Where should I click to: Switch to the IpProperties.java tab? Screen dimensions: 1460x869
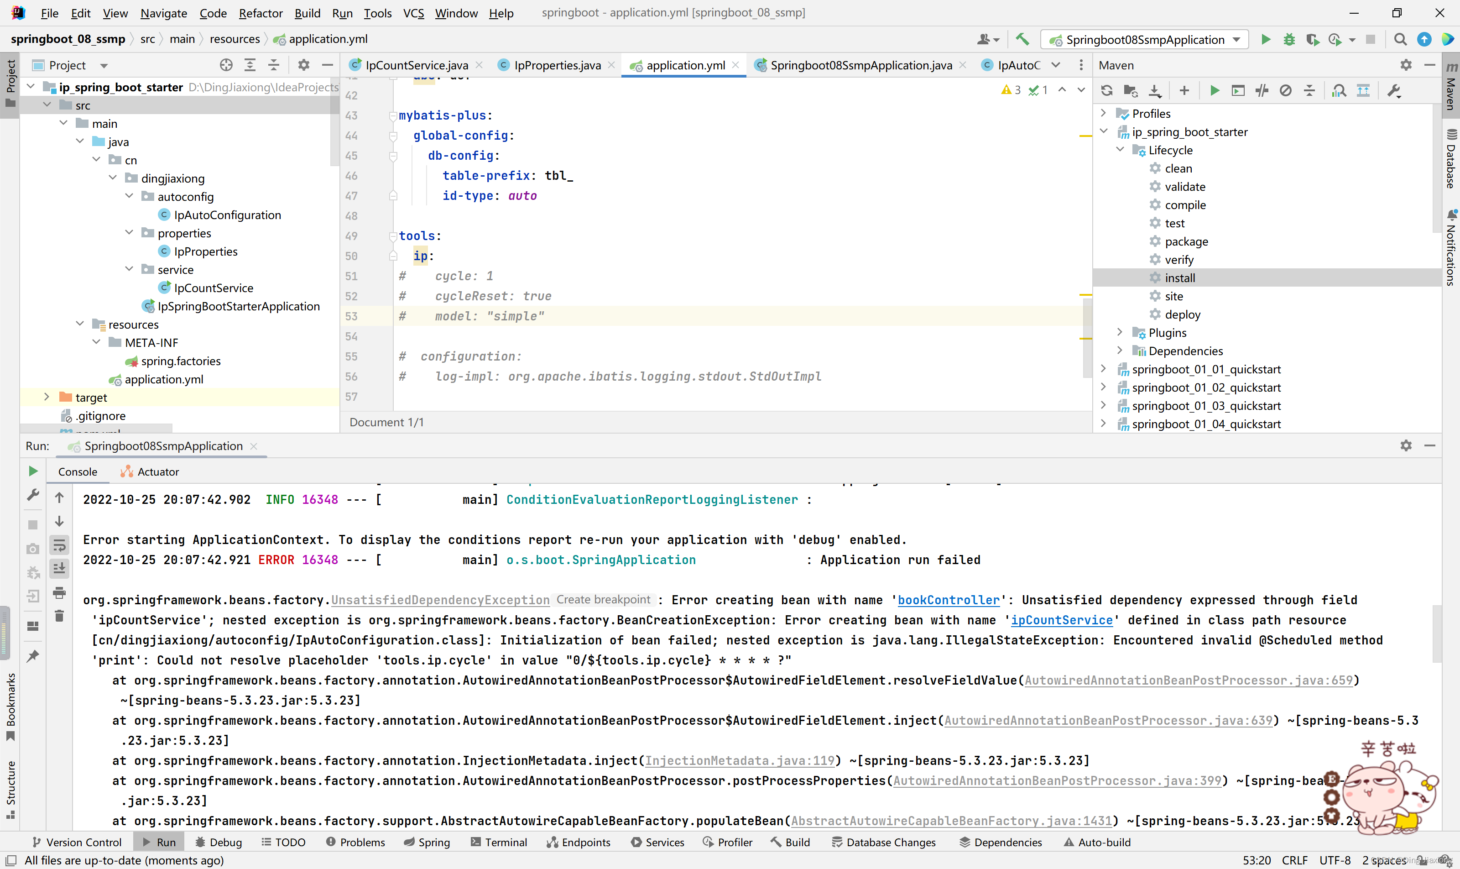(x=556, y=65)
